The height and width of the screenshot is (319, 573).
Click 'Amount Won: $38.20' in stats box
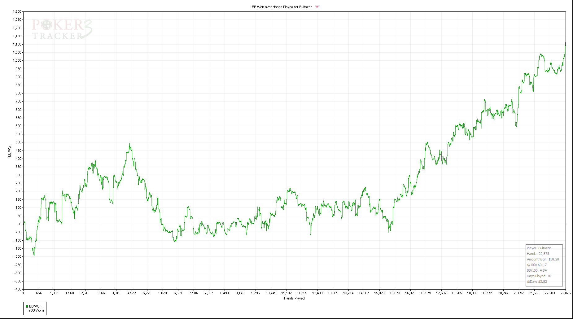click(x=543, y=259)
